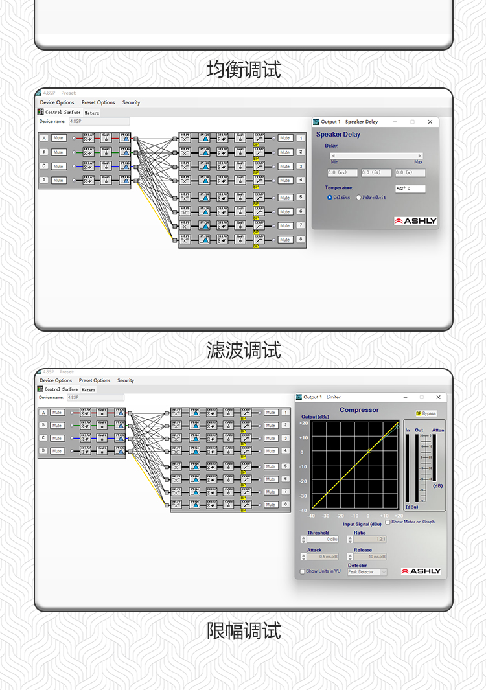Open Security menu in Speaker Delay screenshot
The image size is (486, 690).
click(131, 102)
